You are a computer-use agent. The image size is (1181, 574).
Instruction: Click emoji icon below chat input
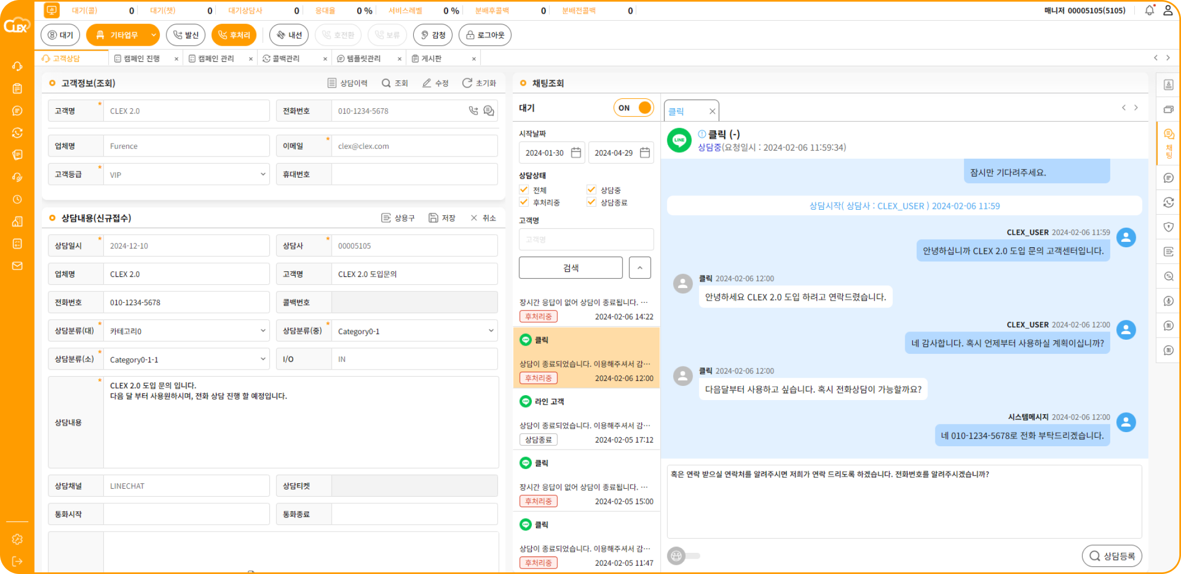click(676, 556)
